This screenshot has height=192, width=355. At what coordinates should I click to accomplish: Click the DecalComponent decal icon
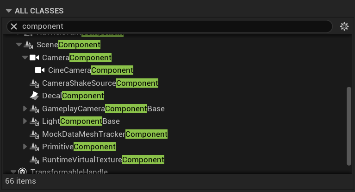[34, 96]
